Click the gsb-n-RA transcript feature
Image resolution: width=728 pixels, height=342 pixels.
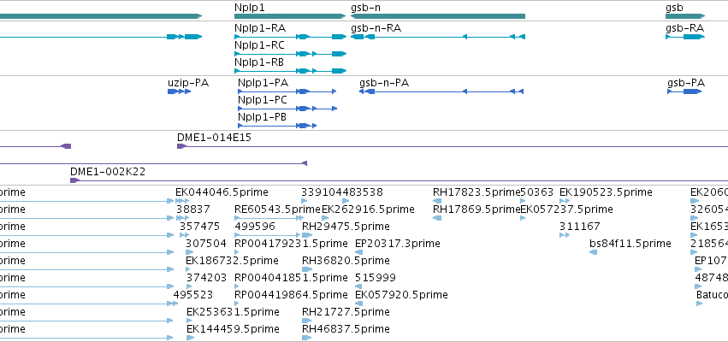pyautogui.click(x=438, y=37)
